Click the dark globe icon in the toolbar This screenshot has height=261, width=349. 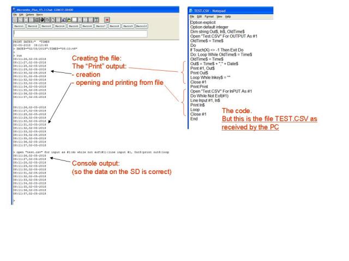coord(41,19)
